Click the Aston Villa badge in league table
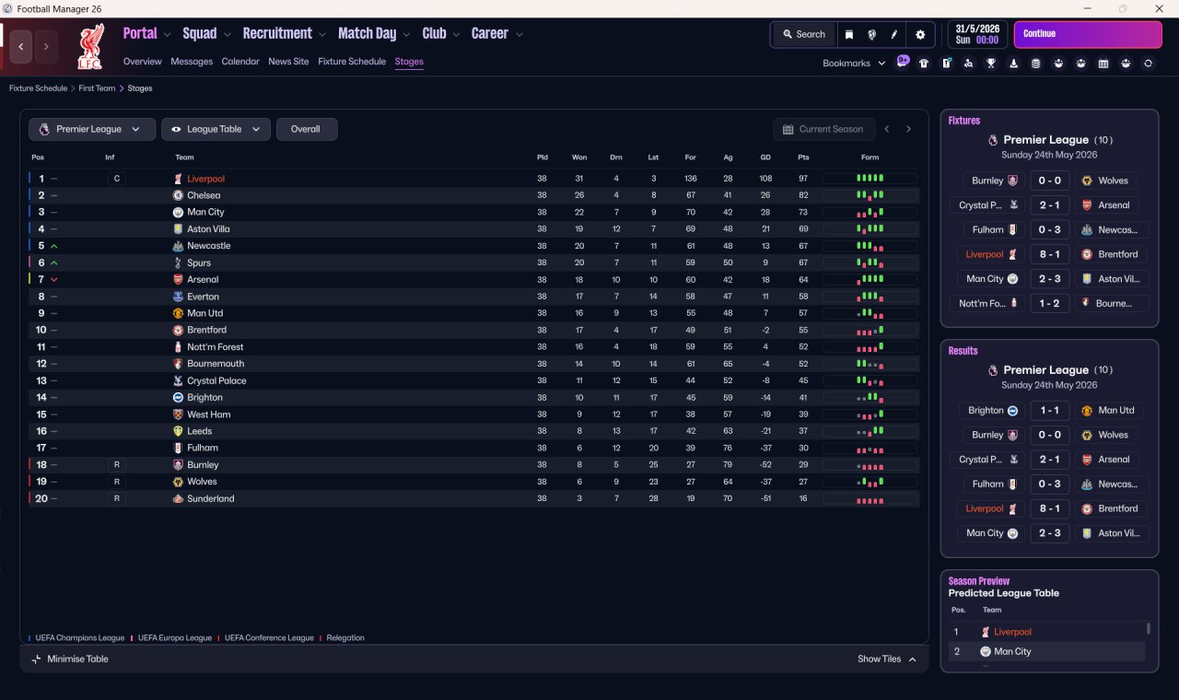Image resolution: width=1179 pixels, height=700 pixels. coord(178,229)
